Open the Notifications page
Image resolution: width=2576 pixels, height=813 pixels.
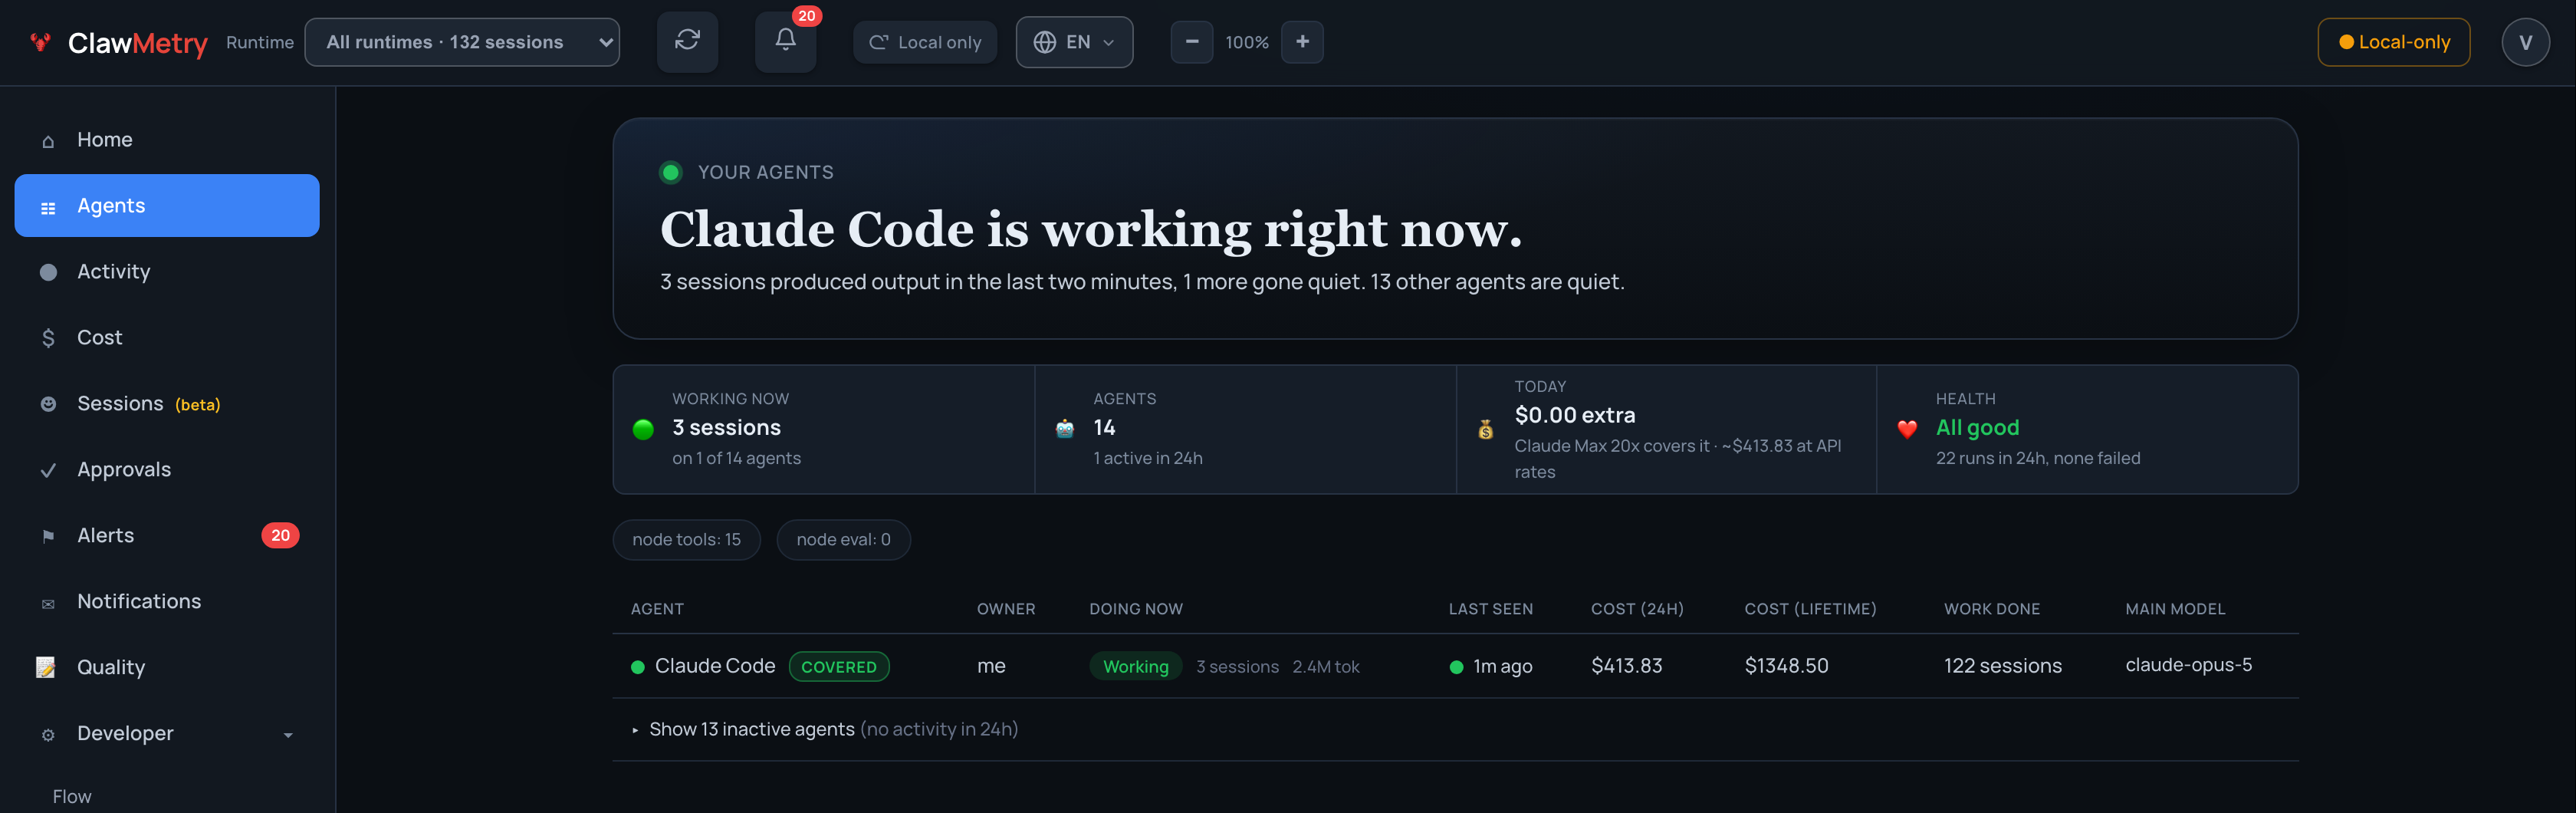(x=167, y=601)
